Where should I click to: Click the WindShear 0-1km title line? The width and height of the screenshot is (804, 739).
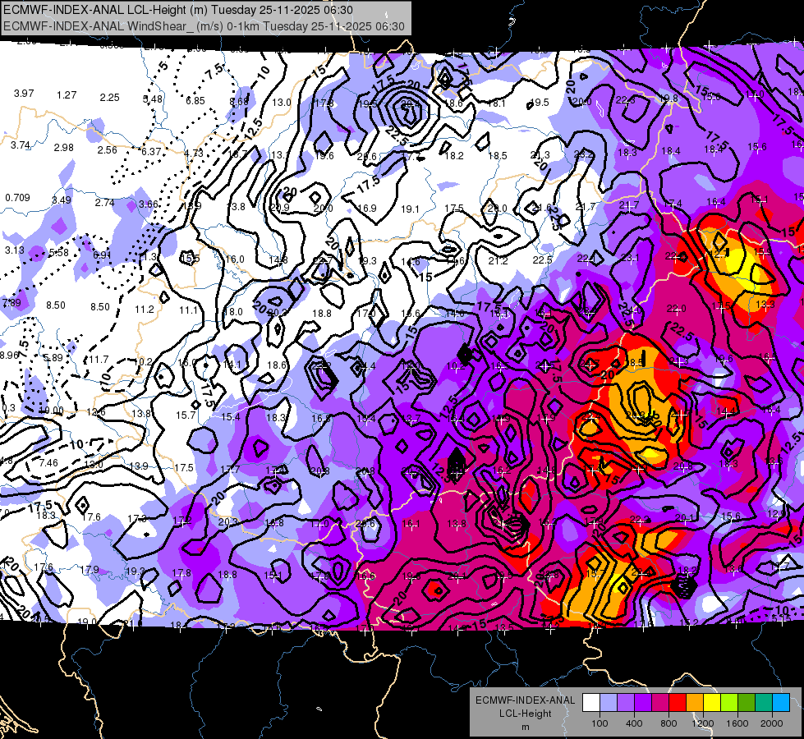(x=204, y=26)
